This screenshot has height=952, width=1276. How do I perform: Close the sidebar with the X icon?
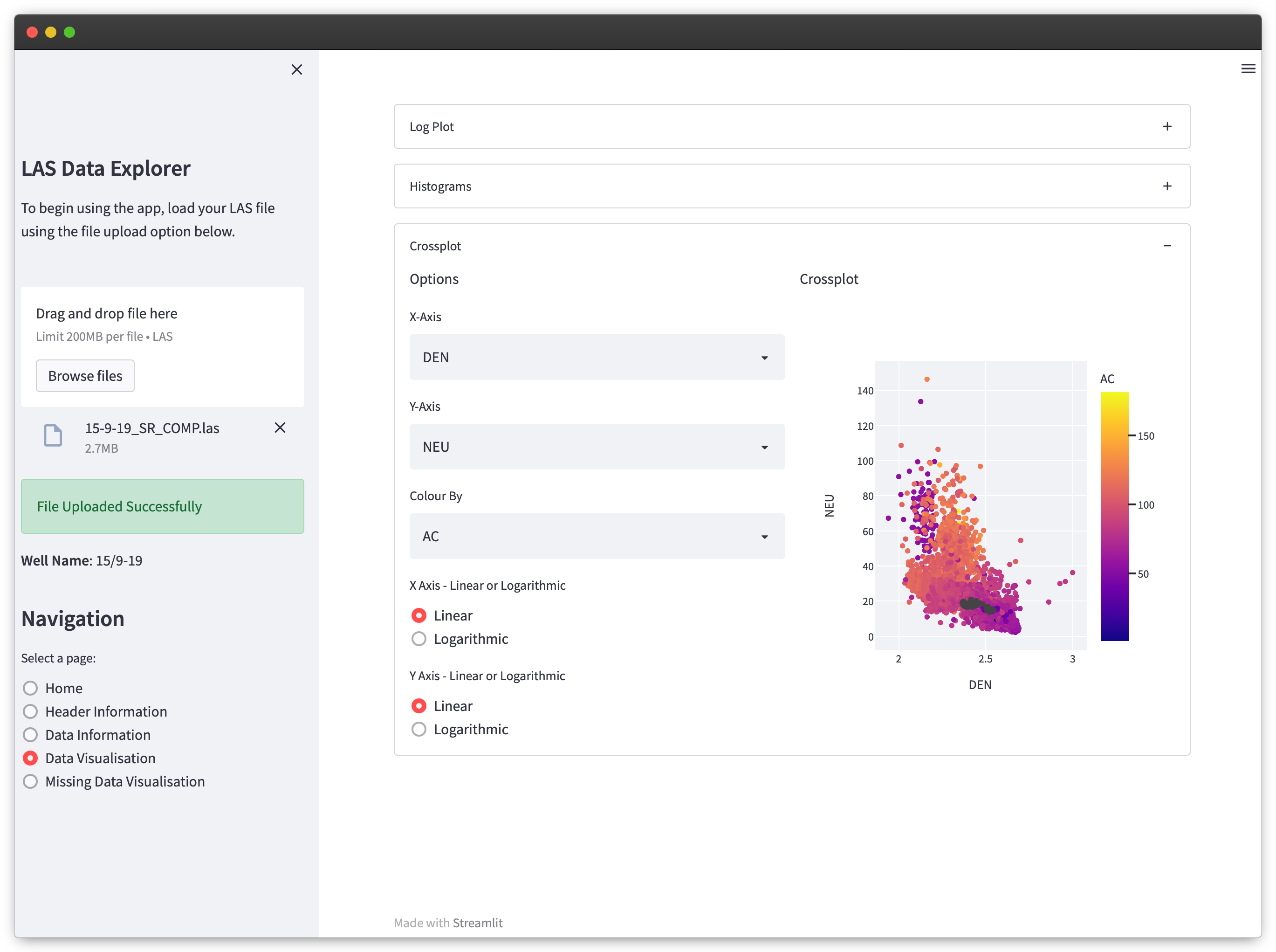pyautogui.click(x=297, y=70)
